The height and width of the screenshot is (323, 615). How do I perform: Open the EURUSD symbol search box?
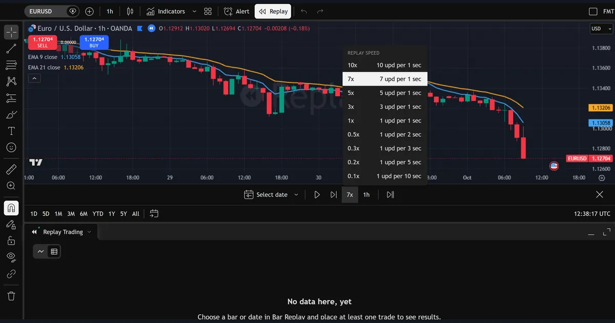click(52, 11)
